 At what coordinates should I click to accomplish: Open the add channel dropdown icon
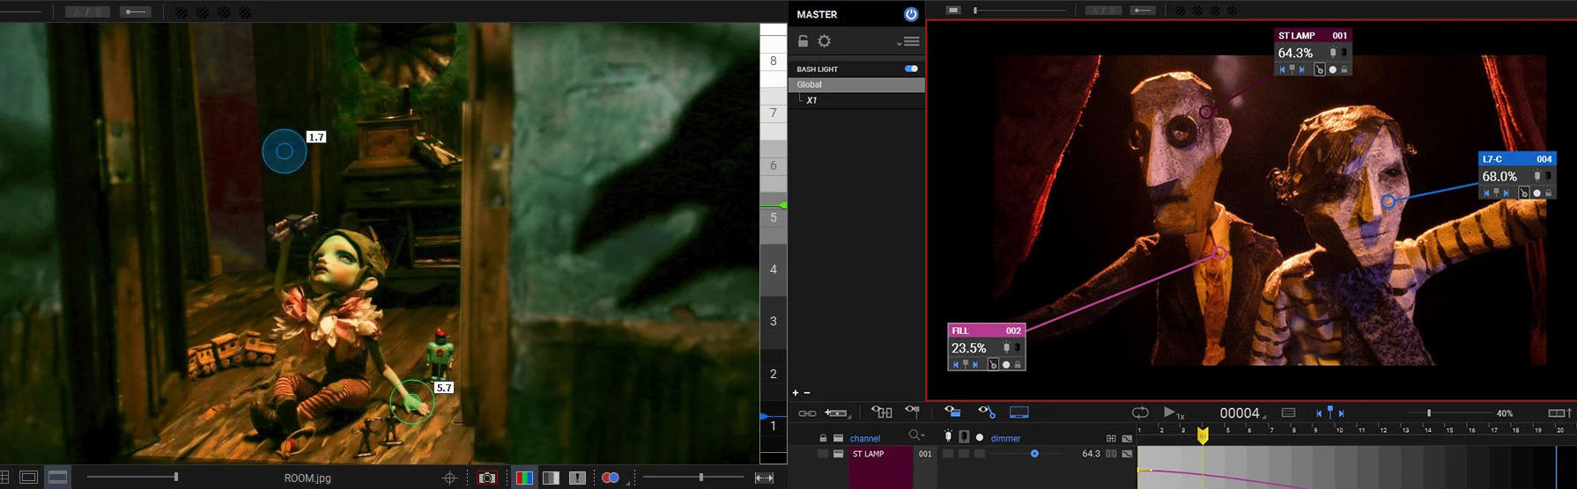click(837, 412)
